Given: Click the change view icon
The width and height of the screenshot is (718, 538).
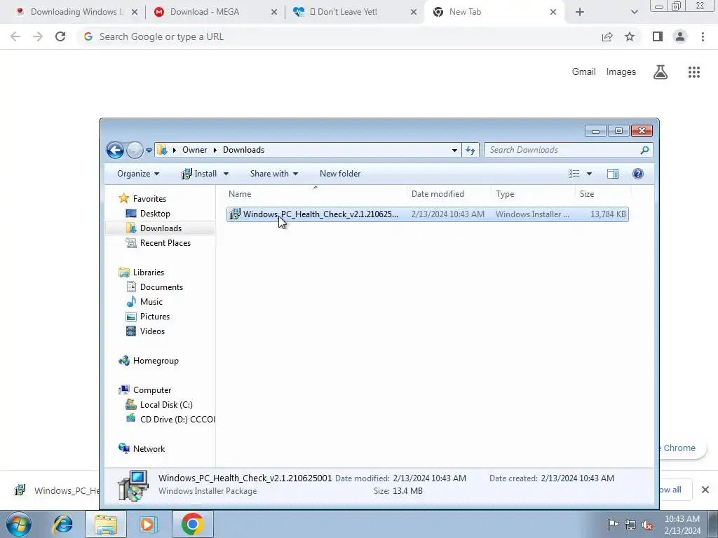Looking at the screenshot, I should (574, 174).
